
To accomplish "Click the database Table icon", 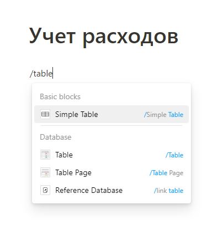I will (x=45, y=155).
